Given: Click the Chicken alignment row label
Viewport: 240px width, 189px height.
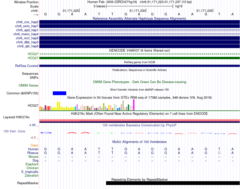Looking at the screenshot, I should tap(32, 168).
